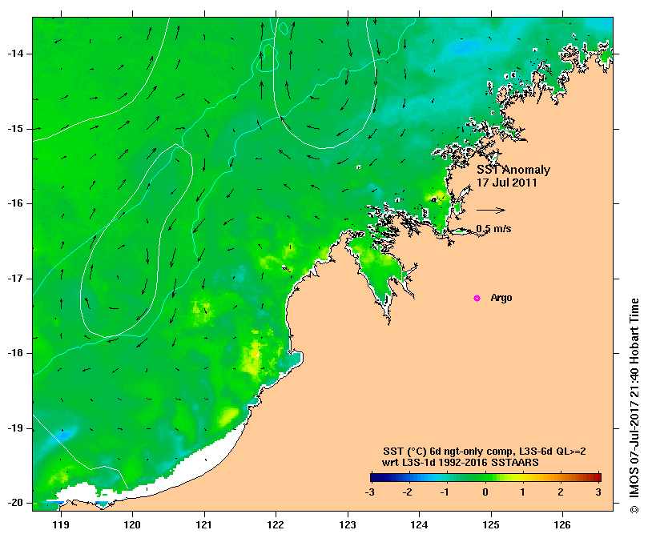
Task: Click the '2' color bar label
Action: click(561, 492)
